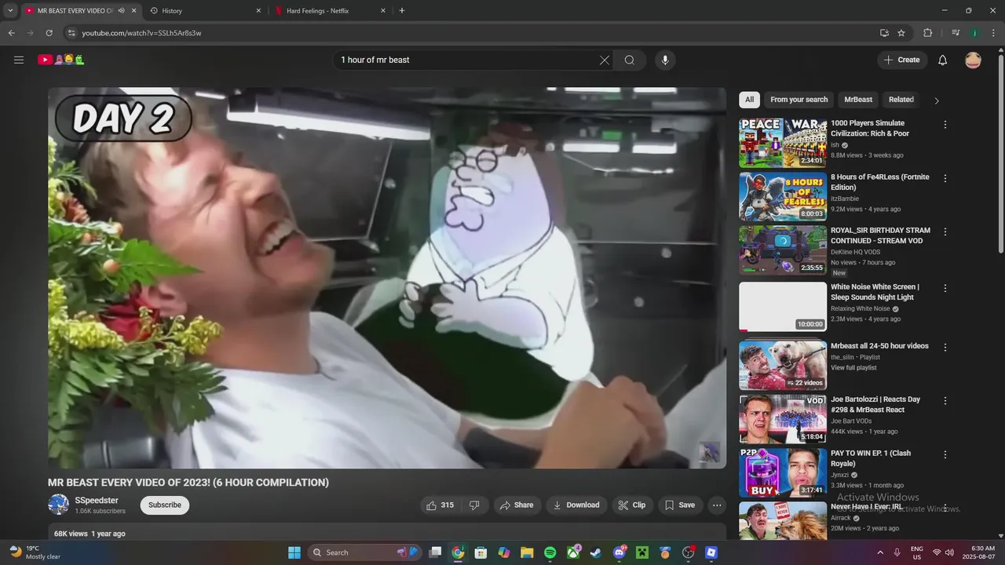Select the All filter chip
Image resolution: width=1005 pixels, height=565 pixels.
[x=749, y=100]
